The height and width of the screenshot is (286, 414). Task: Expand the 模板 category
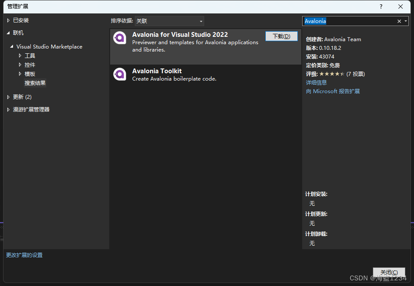20,74
